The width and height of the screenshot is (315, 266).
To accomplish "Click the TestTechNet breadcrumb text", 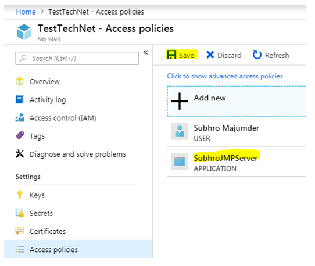I will click(x=96, y=12).
